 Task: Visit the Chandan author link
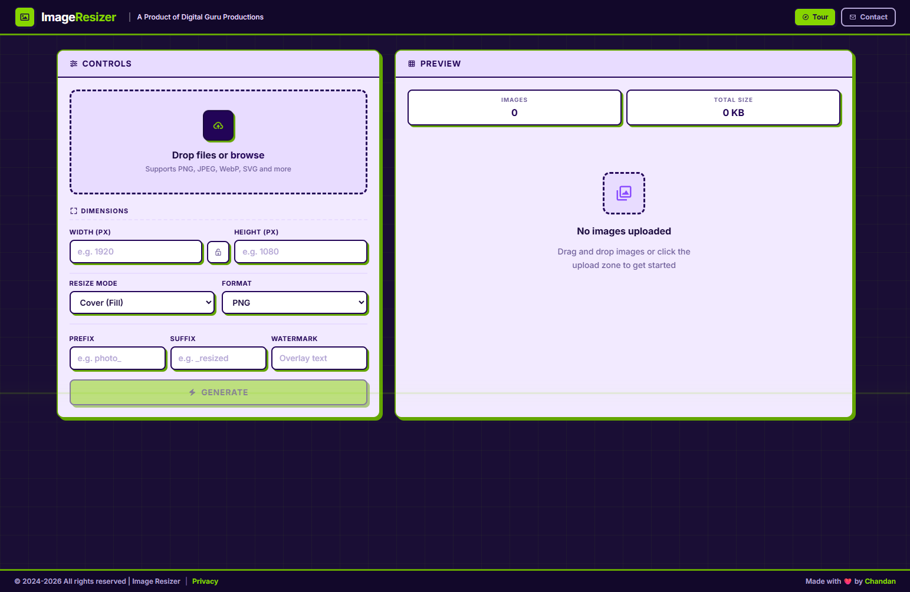[x=880, y=581]
